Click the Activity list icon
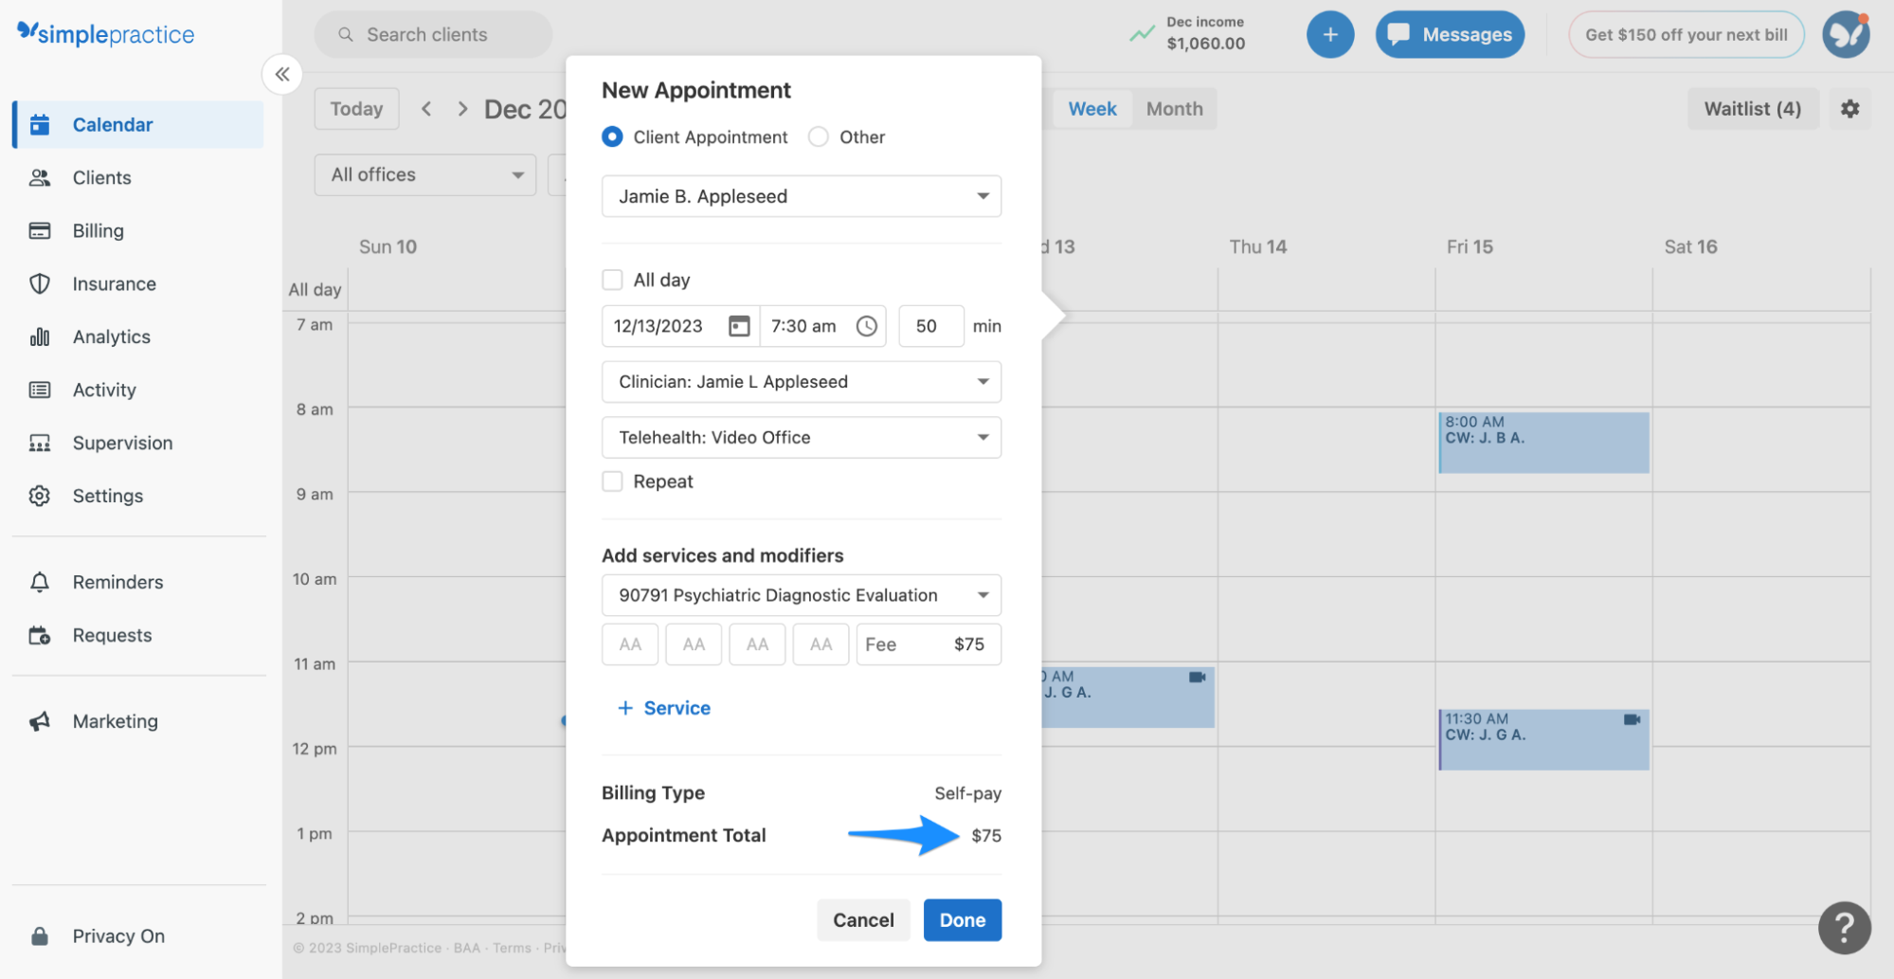Viewport: 1894px width, 979px height. 40,390
